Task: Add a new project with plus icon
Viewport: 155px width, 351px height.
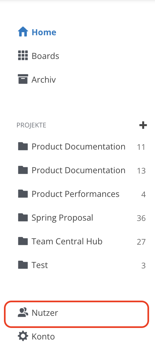Action: (143, 125)
